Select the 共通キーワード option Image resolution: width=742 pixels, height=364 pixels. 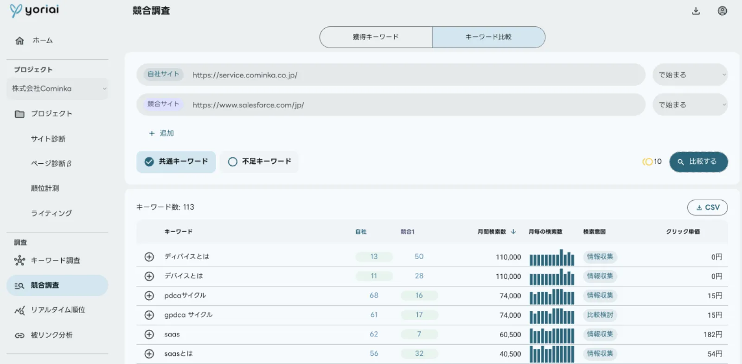(x=176, y=162)
